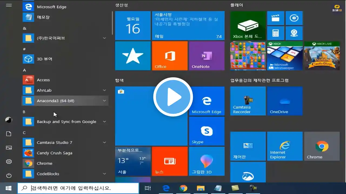Screen dimensions: 346x194
Task: Open the Chrome tile
Action: 322,146
